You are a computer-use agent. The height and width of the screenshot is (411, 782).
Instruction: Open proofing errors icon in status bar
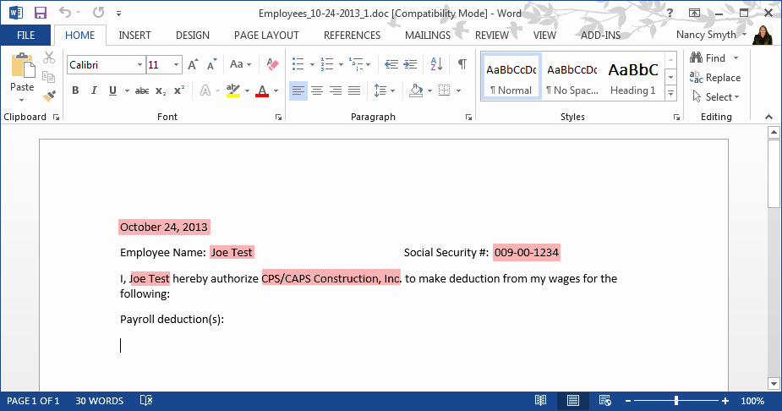[146, 401]
